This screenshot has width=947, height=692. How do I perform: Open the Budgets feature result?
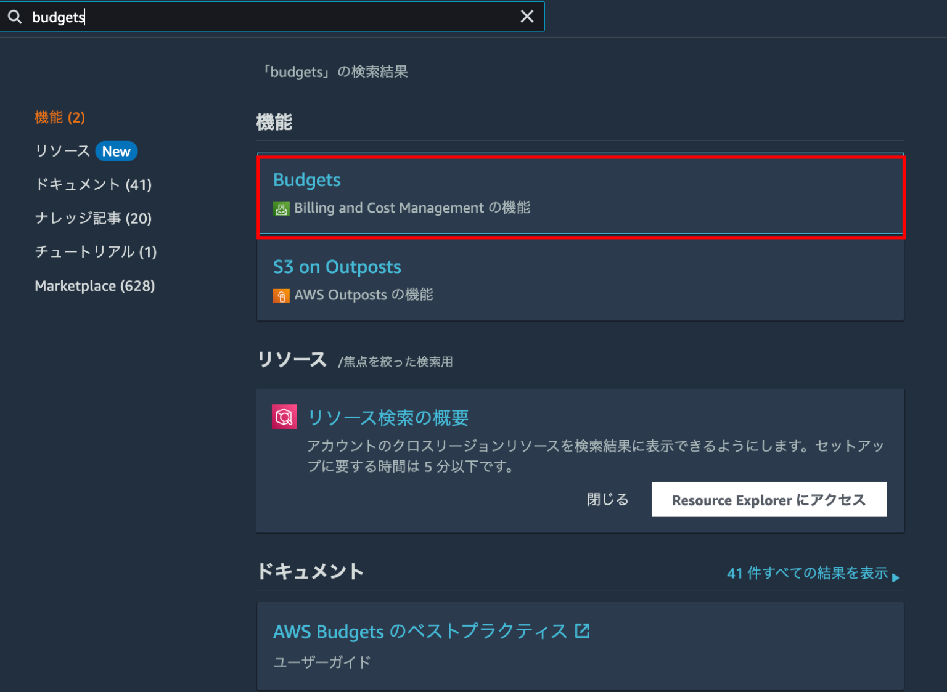tap(307, 179)
